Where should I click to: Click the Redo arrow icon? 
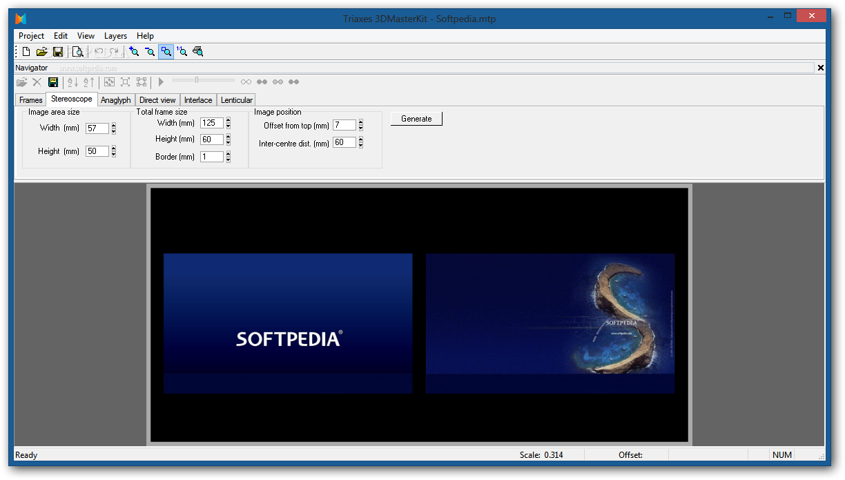coord(114,51)
